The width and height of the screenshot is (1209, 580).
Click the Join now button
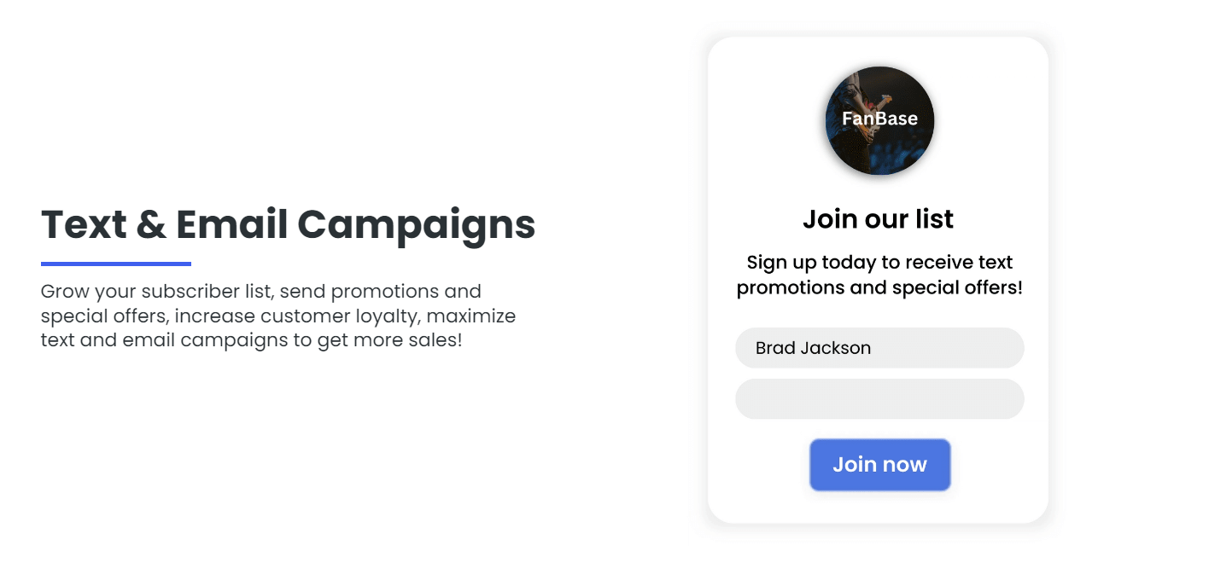(879, 465)
